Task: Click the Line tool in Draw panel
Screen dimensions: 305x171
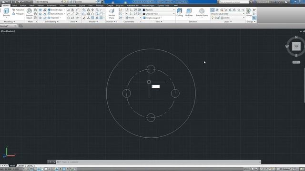Action: [x=72, y=14]
